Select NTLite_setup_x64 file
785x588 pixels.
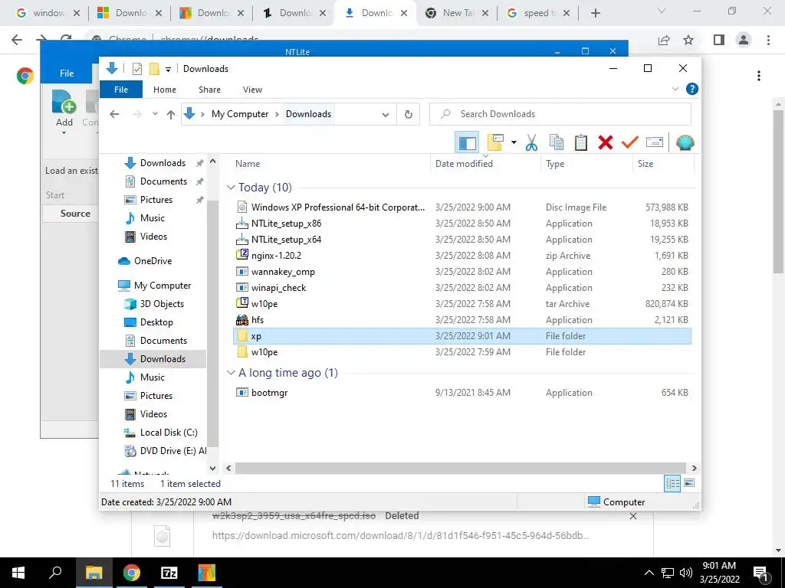pyautogui.click(x=462, y=240)
